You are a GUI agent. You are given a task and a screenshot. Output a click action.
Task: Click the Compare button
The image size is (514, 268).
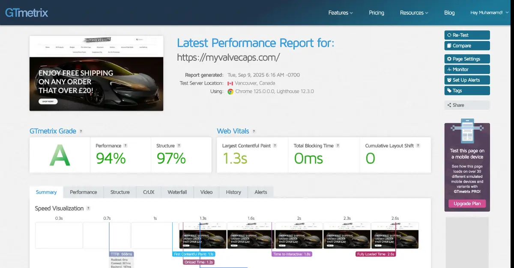coord(467,46)
